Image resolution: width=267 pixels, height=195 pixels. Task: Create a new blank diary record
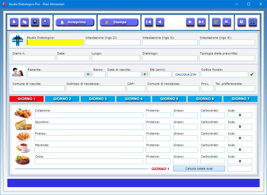(x=14, y=22)
